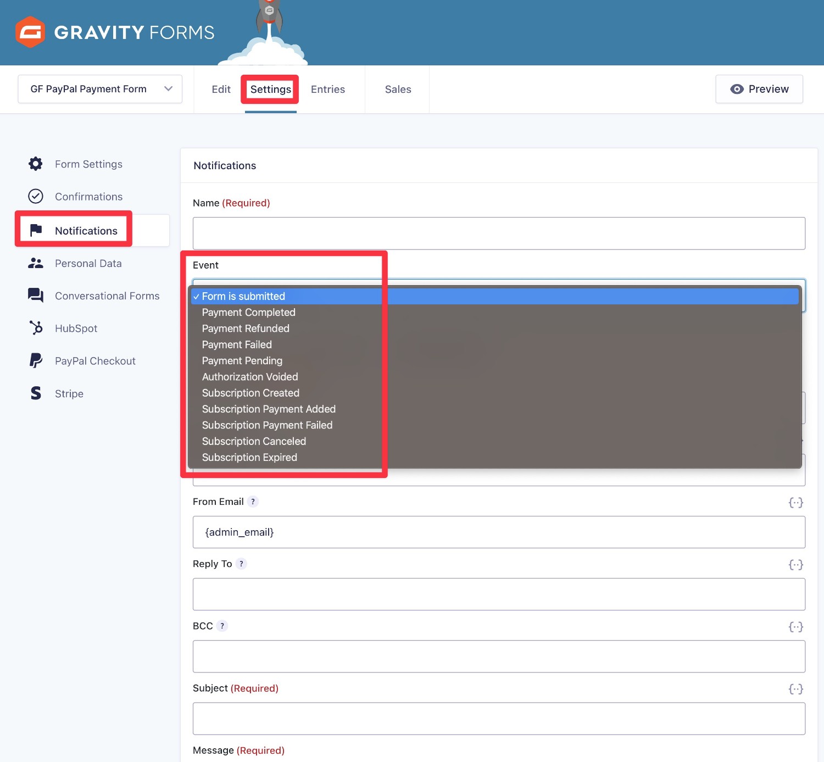The image size is (824, 762).
Task: Click the Personal Data people icon
Action: click(36, 263)
